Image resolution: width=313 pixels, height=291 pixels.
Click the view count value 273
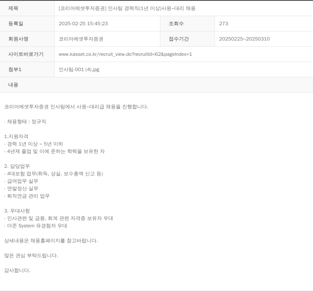[223, 24]
